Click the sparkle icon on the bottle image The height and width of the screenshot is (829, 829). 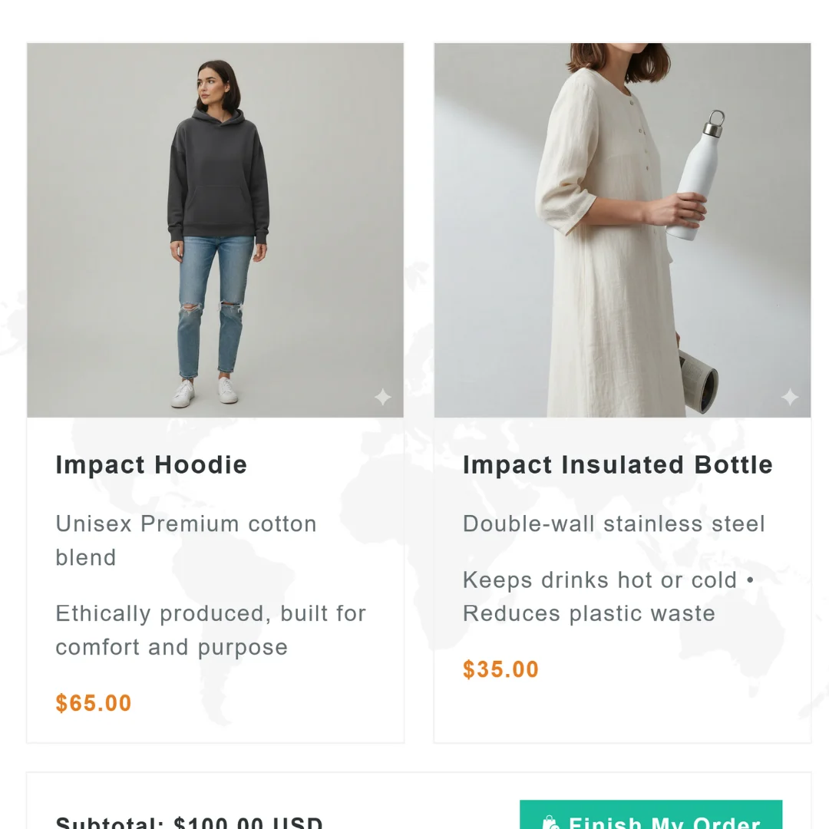coord(789,397)
